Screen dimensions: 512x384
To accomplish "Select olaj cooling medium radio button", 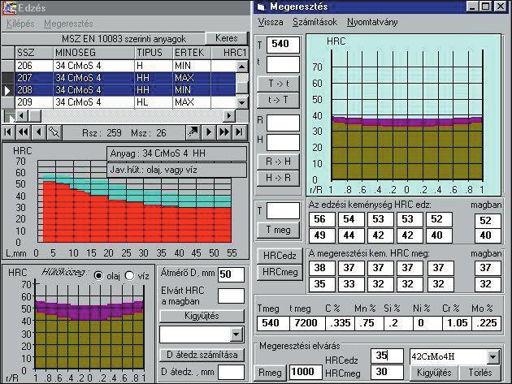I will coord(98,276).
